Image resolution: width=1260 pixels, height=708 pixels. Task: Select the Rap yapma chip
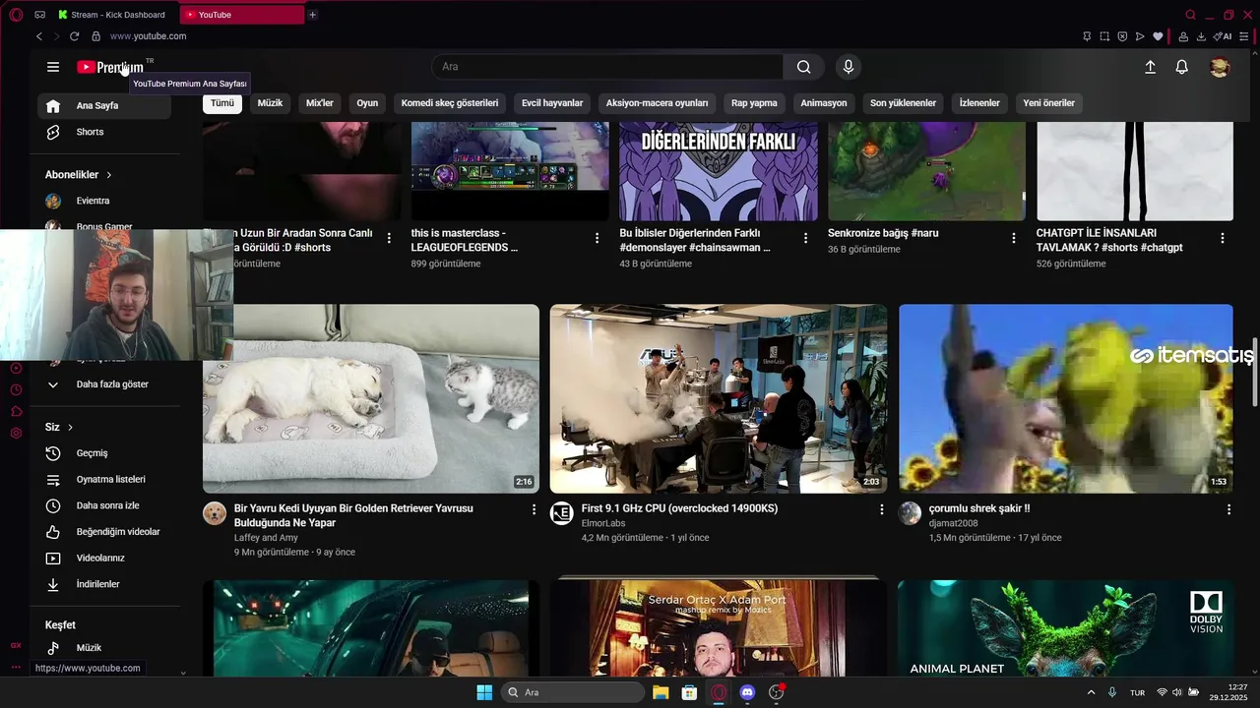point(754,103)
